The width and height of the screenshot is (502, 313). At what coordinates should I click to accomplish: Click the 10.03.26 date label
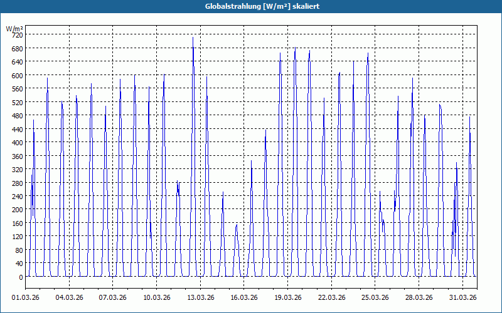[156, 297]
